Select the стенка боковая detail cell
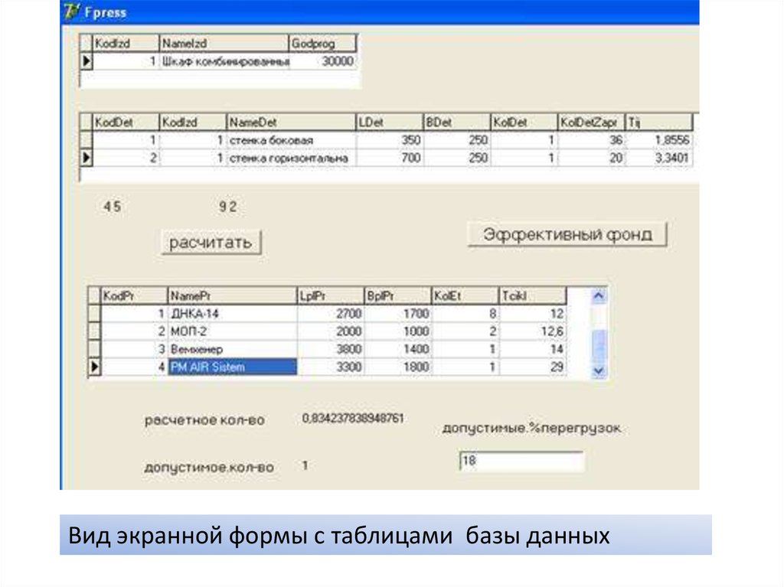This screenshot has width=784, height=587. (291, 141)
